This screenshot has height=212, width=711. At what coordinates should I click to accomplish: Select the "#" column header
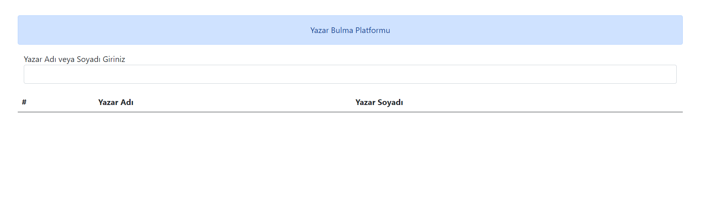pyautogui.click(x=24, y=102)
